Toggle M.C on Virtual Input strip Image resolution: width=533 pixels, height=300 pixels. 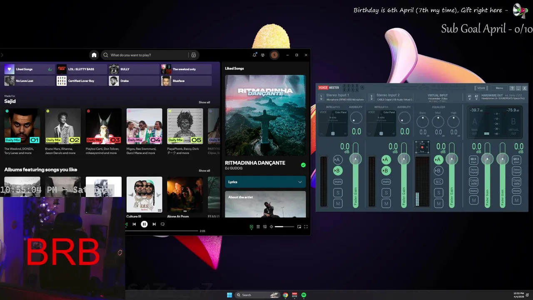point(438,182)
